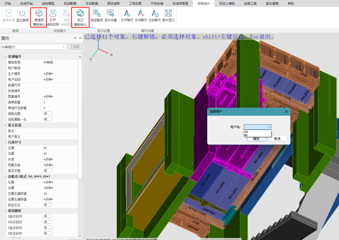The height and width of the screenshot is (240, 339).
Task: Click the 居中显示 icon
Action: 168,13
